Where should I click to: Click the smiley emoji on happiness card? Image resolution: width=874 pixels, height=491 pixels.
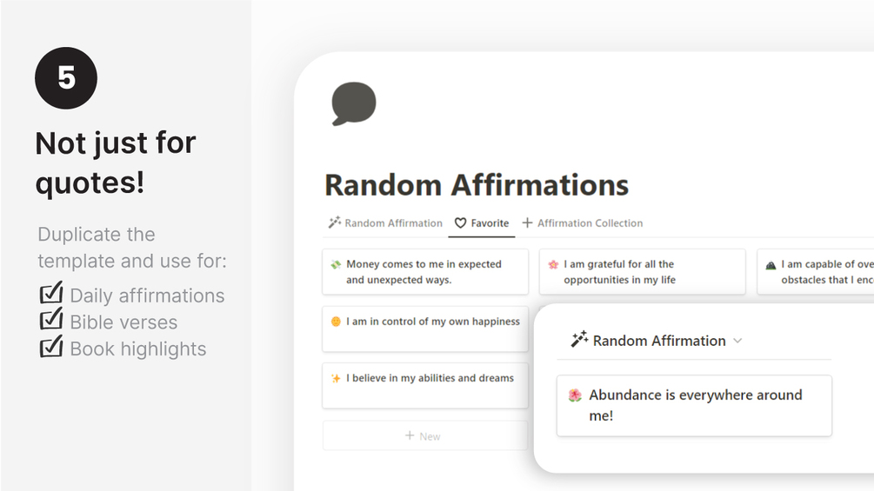click(x=336, y=322)
